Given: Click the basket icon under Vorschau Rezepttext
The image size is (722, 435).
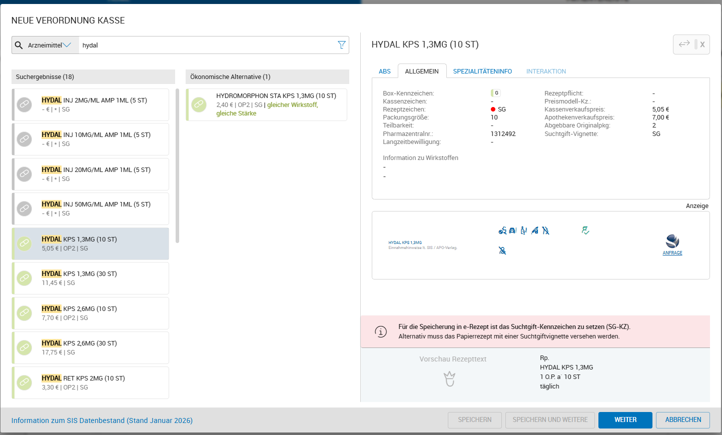Looking at the screenshot, I should [449, 378].
